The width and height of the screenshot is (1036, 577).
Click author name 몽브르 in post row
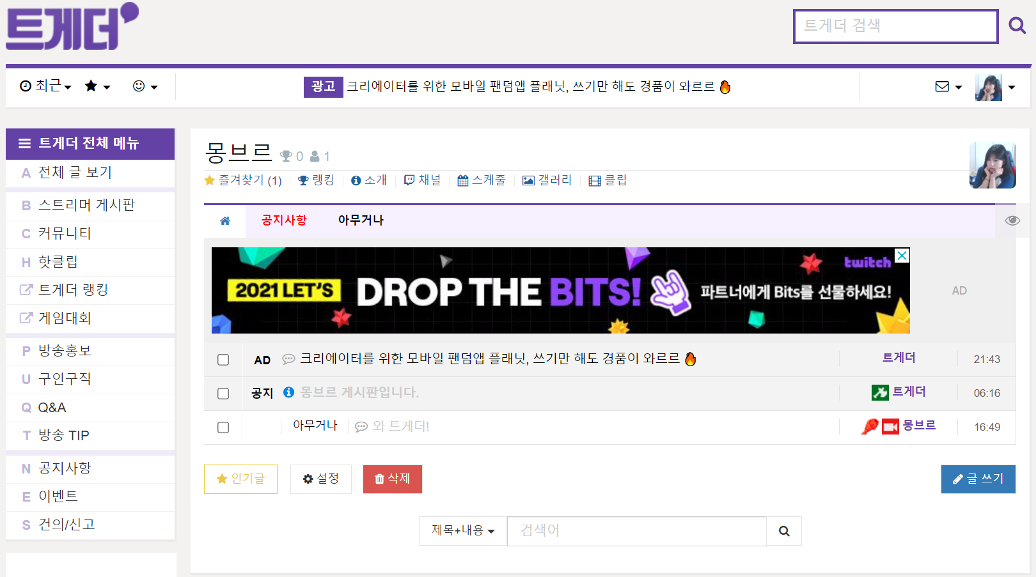[919, 426]
